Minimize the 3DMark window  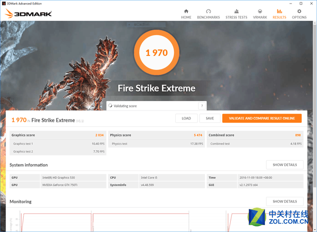click(x=291, y=3)
